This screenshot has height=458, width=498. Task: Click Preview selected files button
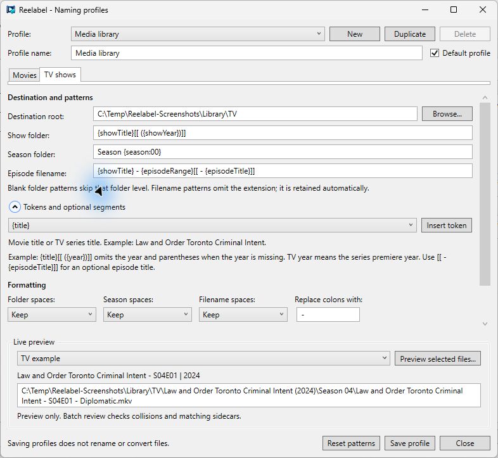coord(437,359)
